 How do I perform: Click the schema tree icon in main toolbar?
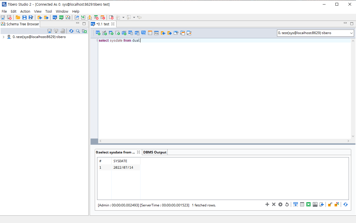68,17
